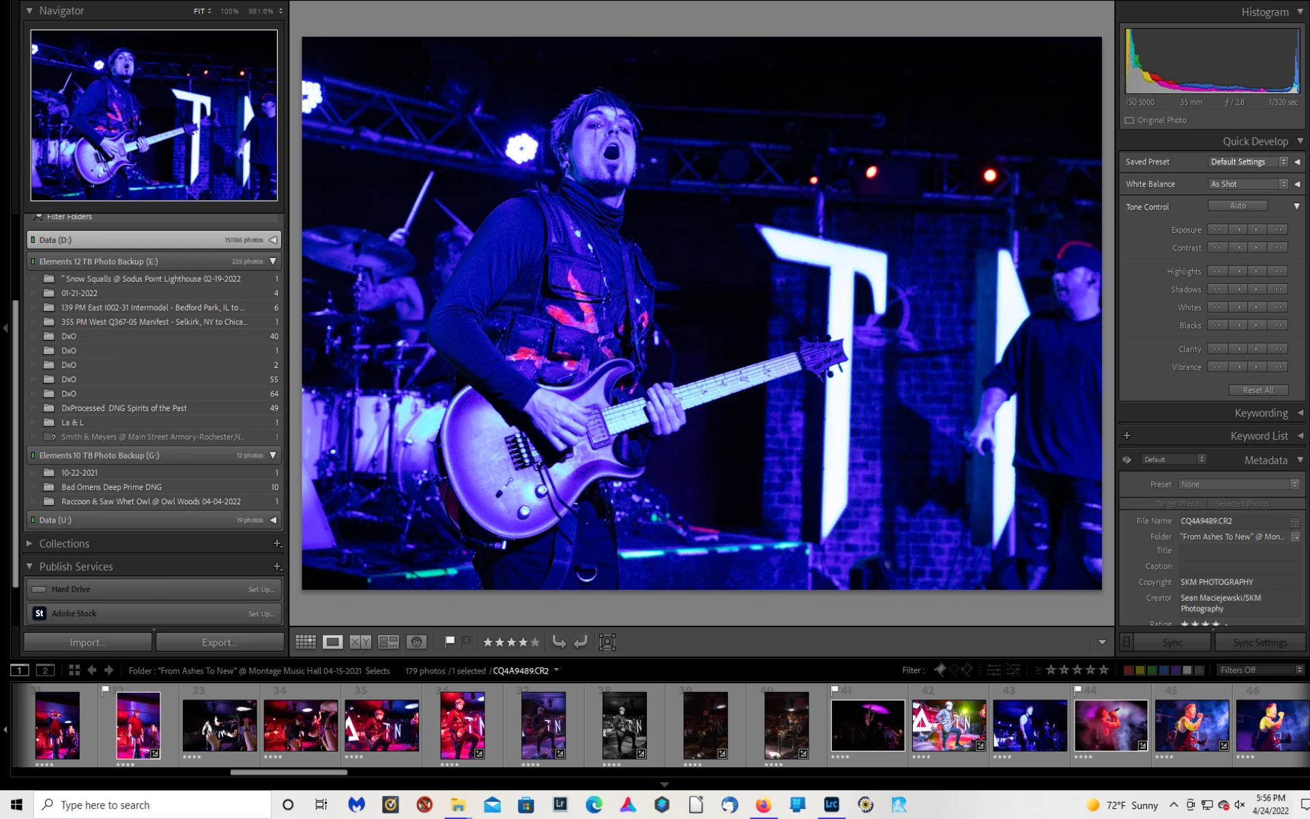Open People view face icon
Viewport: 1310px width, 819px height.
tap(416, 642)
